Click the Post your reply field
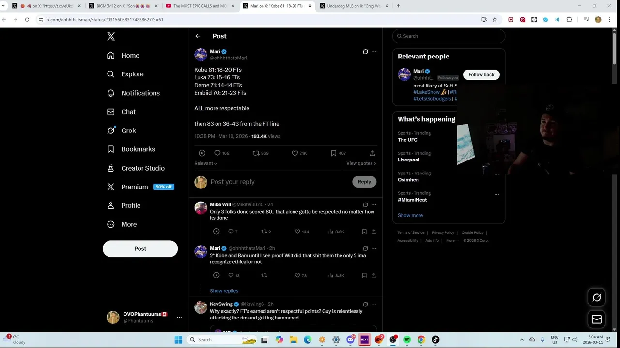 [279, 182]
